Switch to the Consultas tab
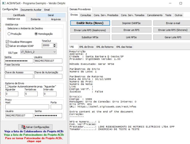This screenshot has width=190, height=144. point(86,15)
